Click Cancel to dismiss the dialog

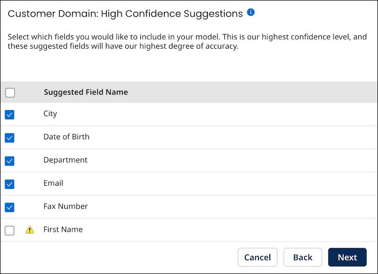(258, 257)
